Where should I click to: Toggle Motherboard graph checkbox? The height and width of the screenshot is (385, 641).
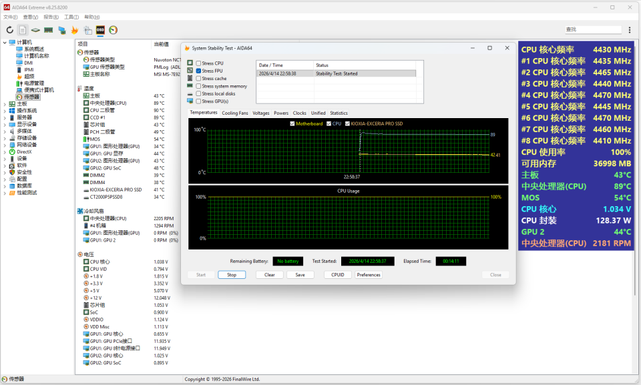click(x=292, y=123)
